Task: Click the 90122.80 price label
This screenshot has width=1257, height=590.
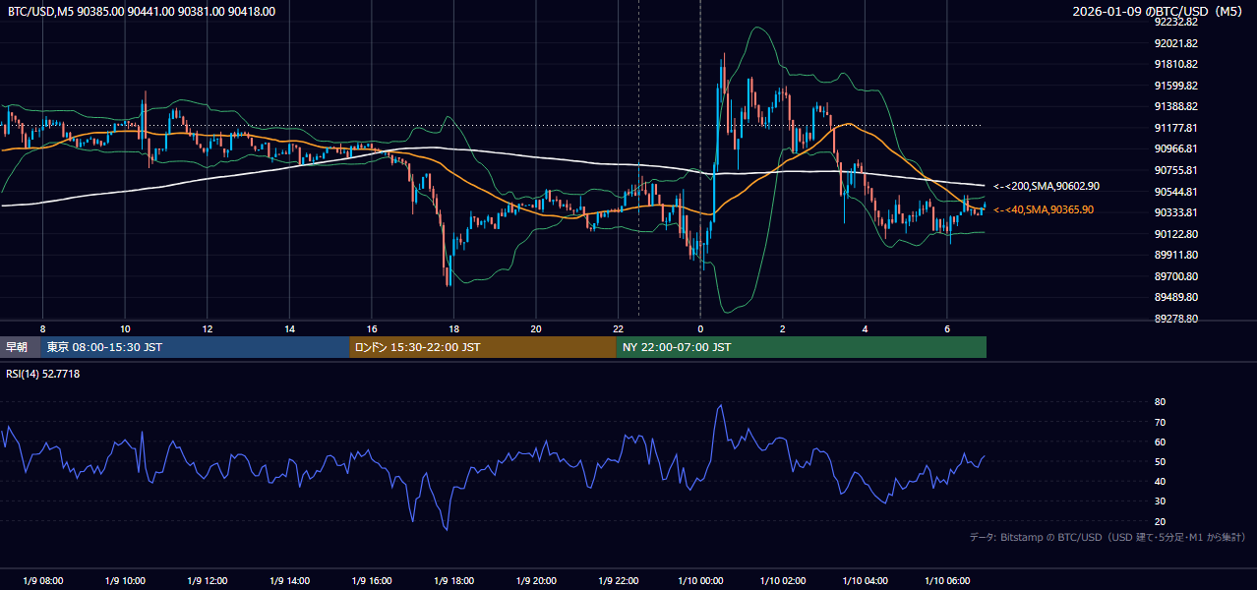Action: [1175, 234]
